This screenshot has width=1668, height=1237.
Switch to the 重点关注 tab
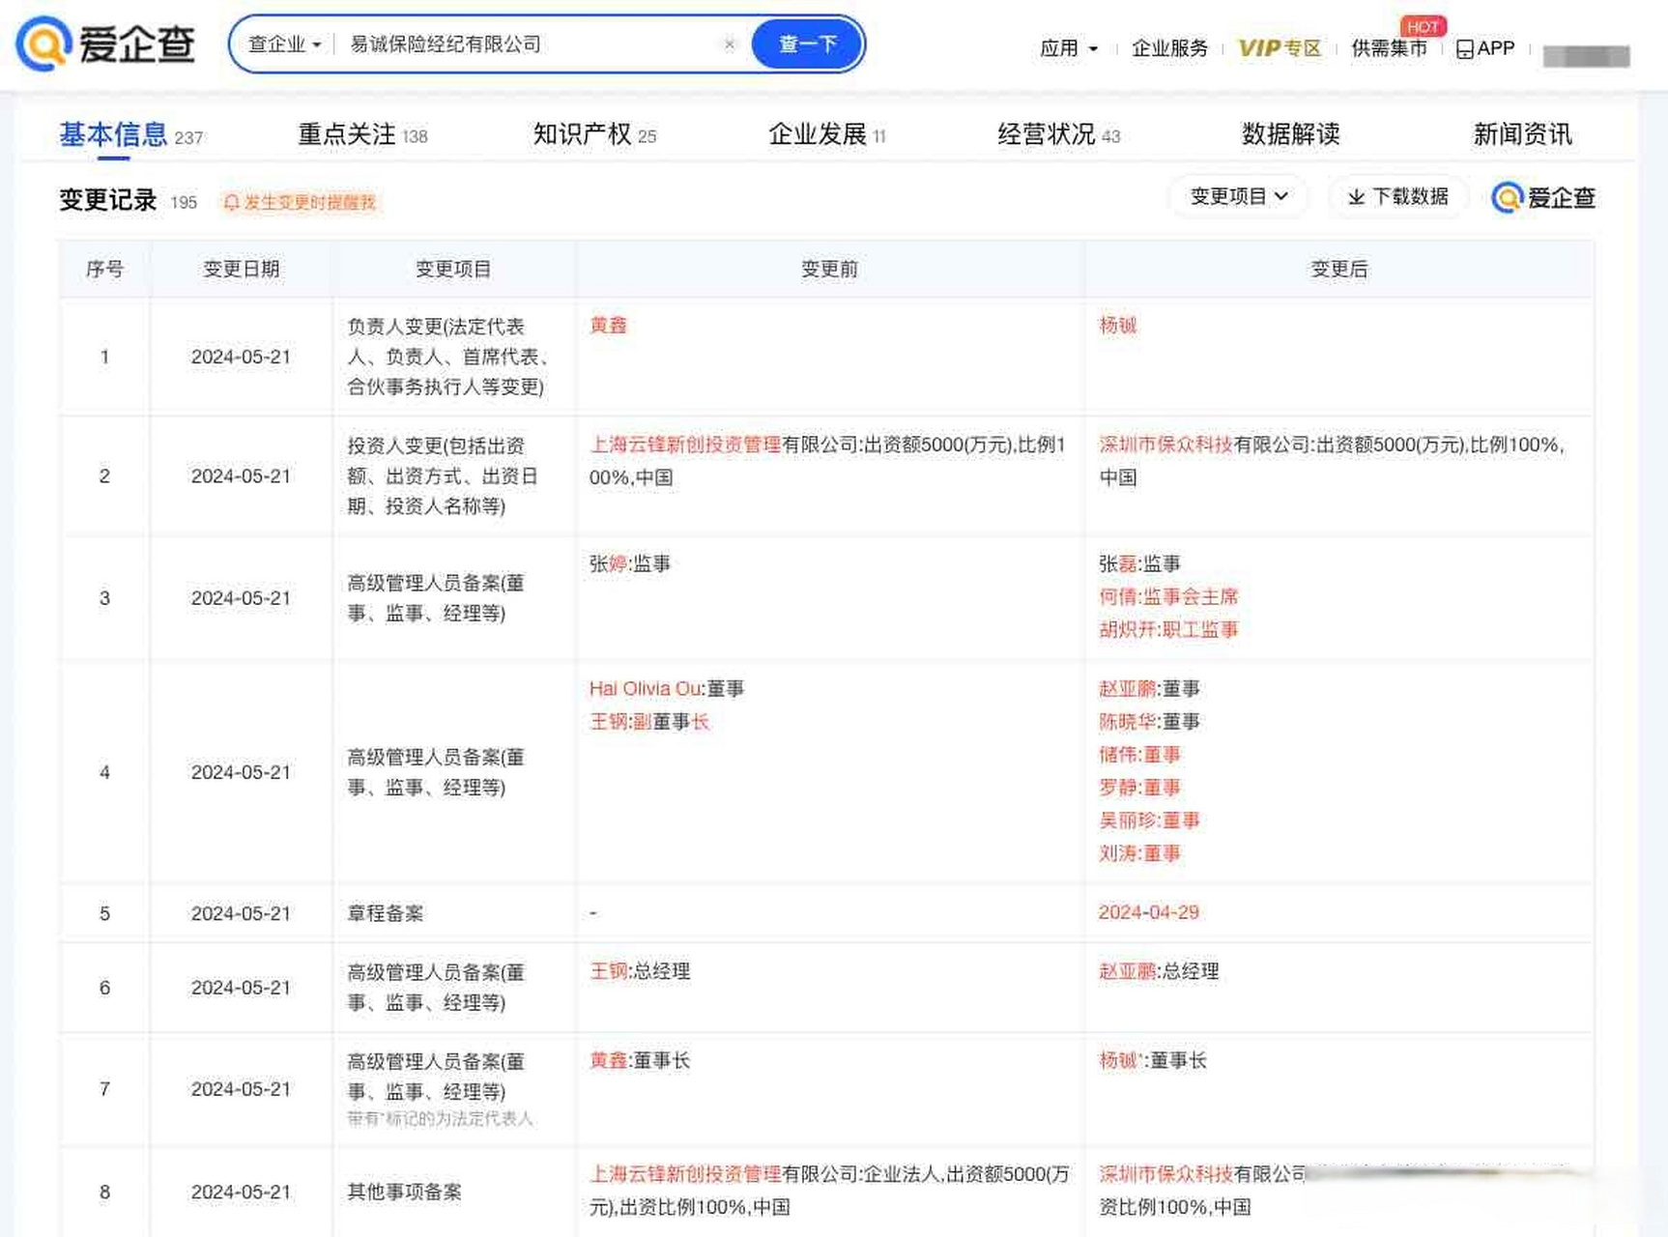[362, 135]
